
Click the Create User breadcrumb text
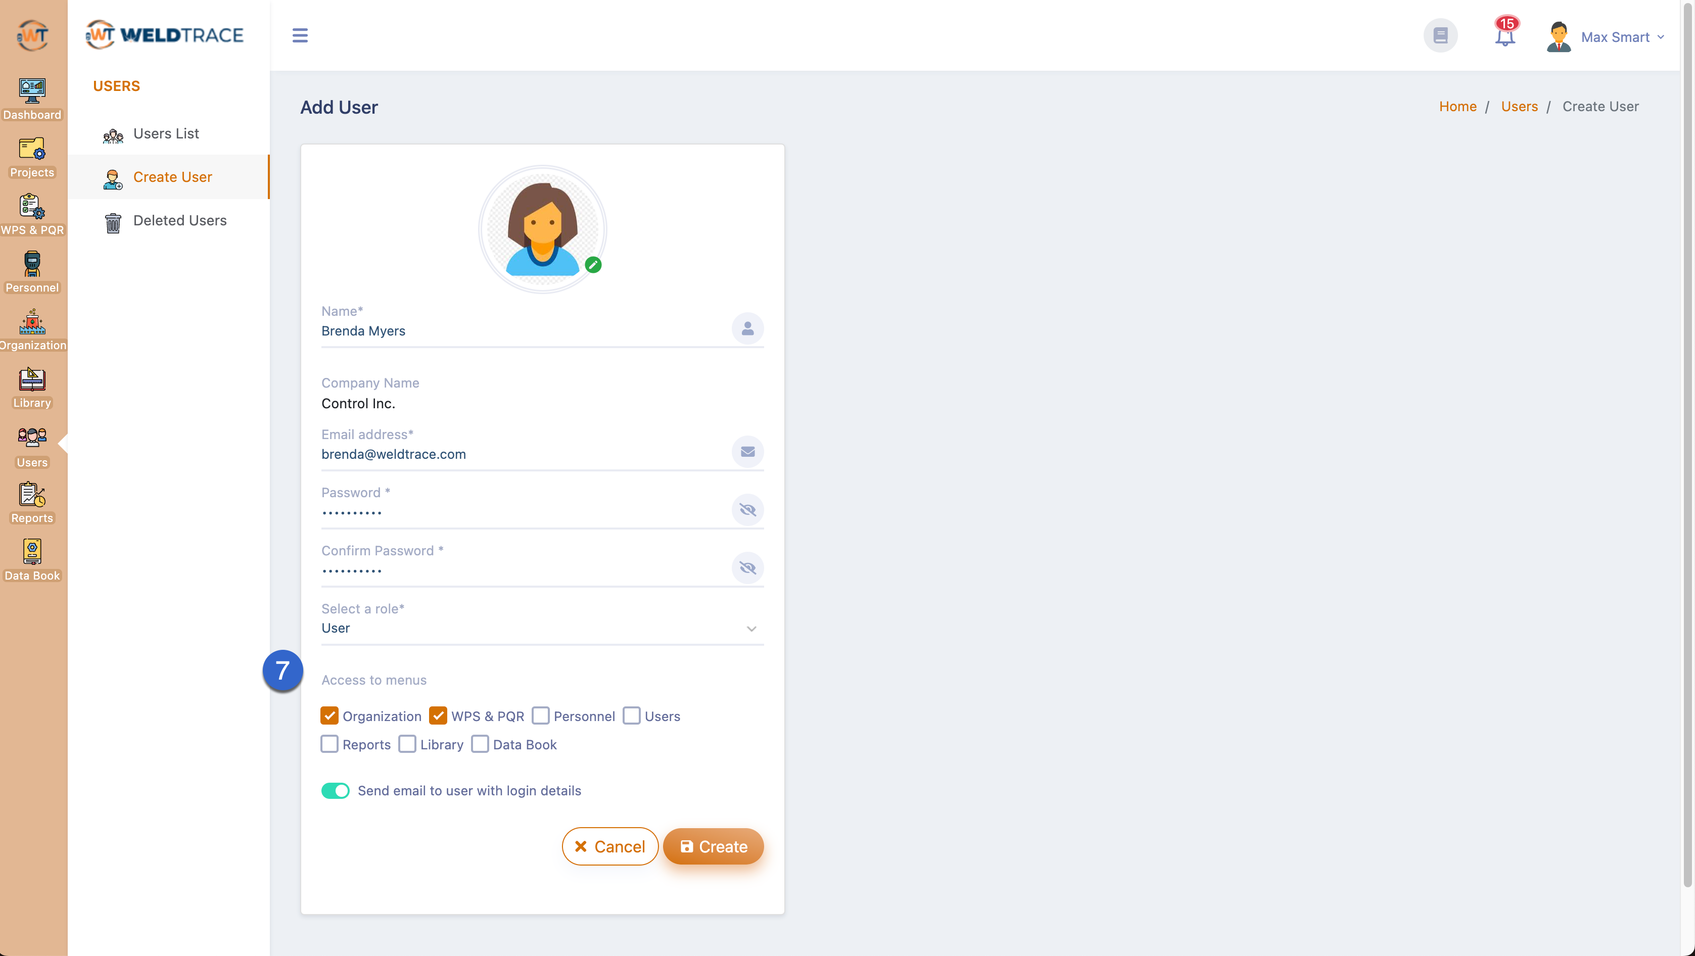(1600, 107)
